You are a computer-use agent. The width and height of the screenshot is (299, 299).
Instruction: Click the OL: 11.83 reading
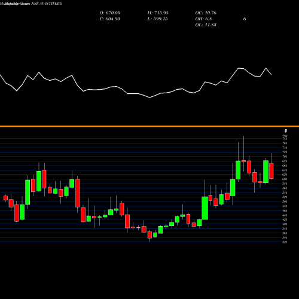click(x=206, y=25)
